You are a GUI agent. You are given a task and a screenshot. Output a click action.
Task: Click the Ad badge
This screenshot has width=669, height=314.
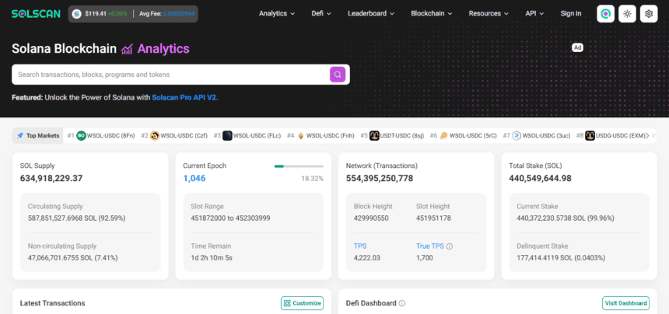577,47
